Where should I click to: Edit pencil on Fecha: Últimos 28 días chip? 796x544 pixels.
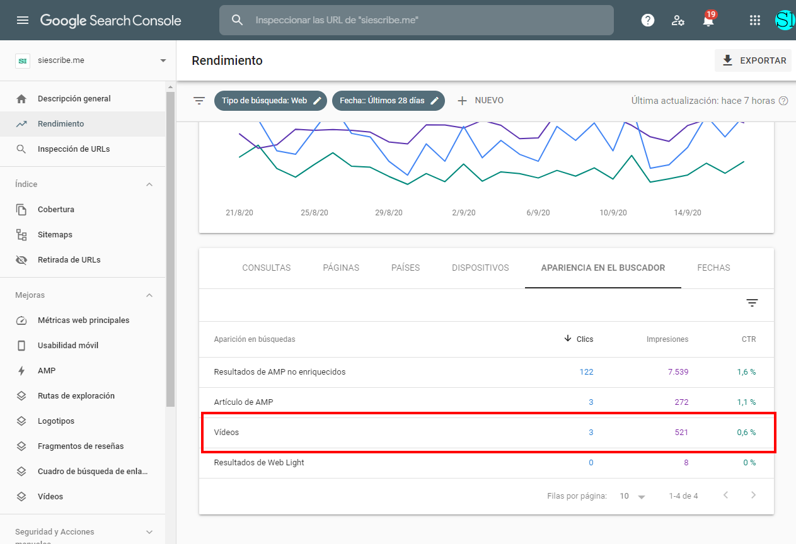[x=434, y=101]
